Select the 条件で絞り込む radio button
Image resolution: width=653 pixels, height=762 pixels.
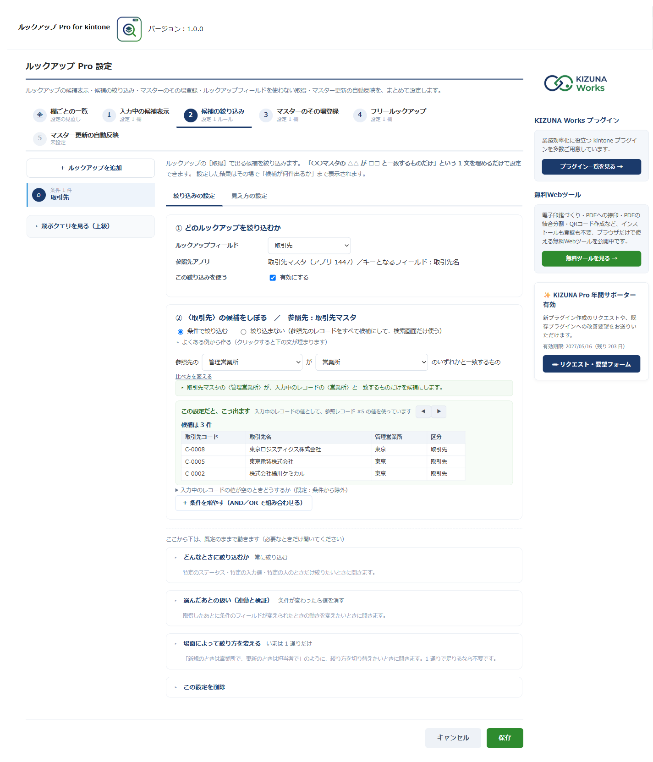[181, 332]
